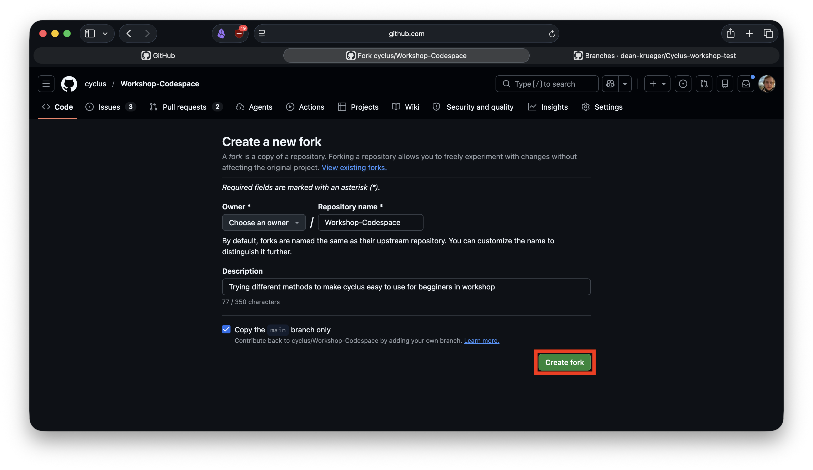This screenshot has height=470, width=813.
Task: Switch to the Settings tab
Action: pyautogui.click(x=602, y=107)
